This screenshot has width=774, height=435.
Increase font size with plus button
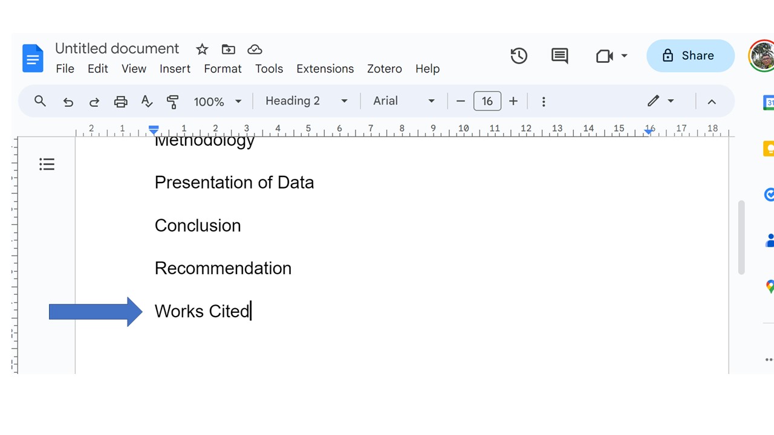point(513,101)
